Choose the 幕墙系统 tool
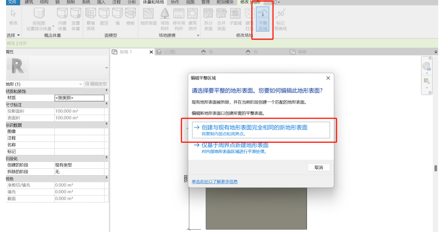Screen dimensions: 439x232 click(90, 19)
